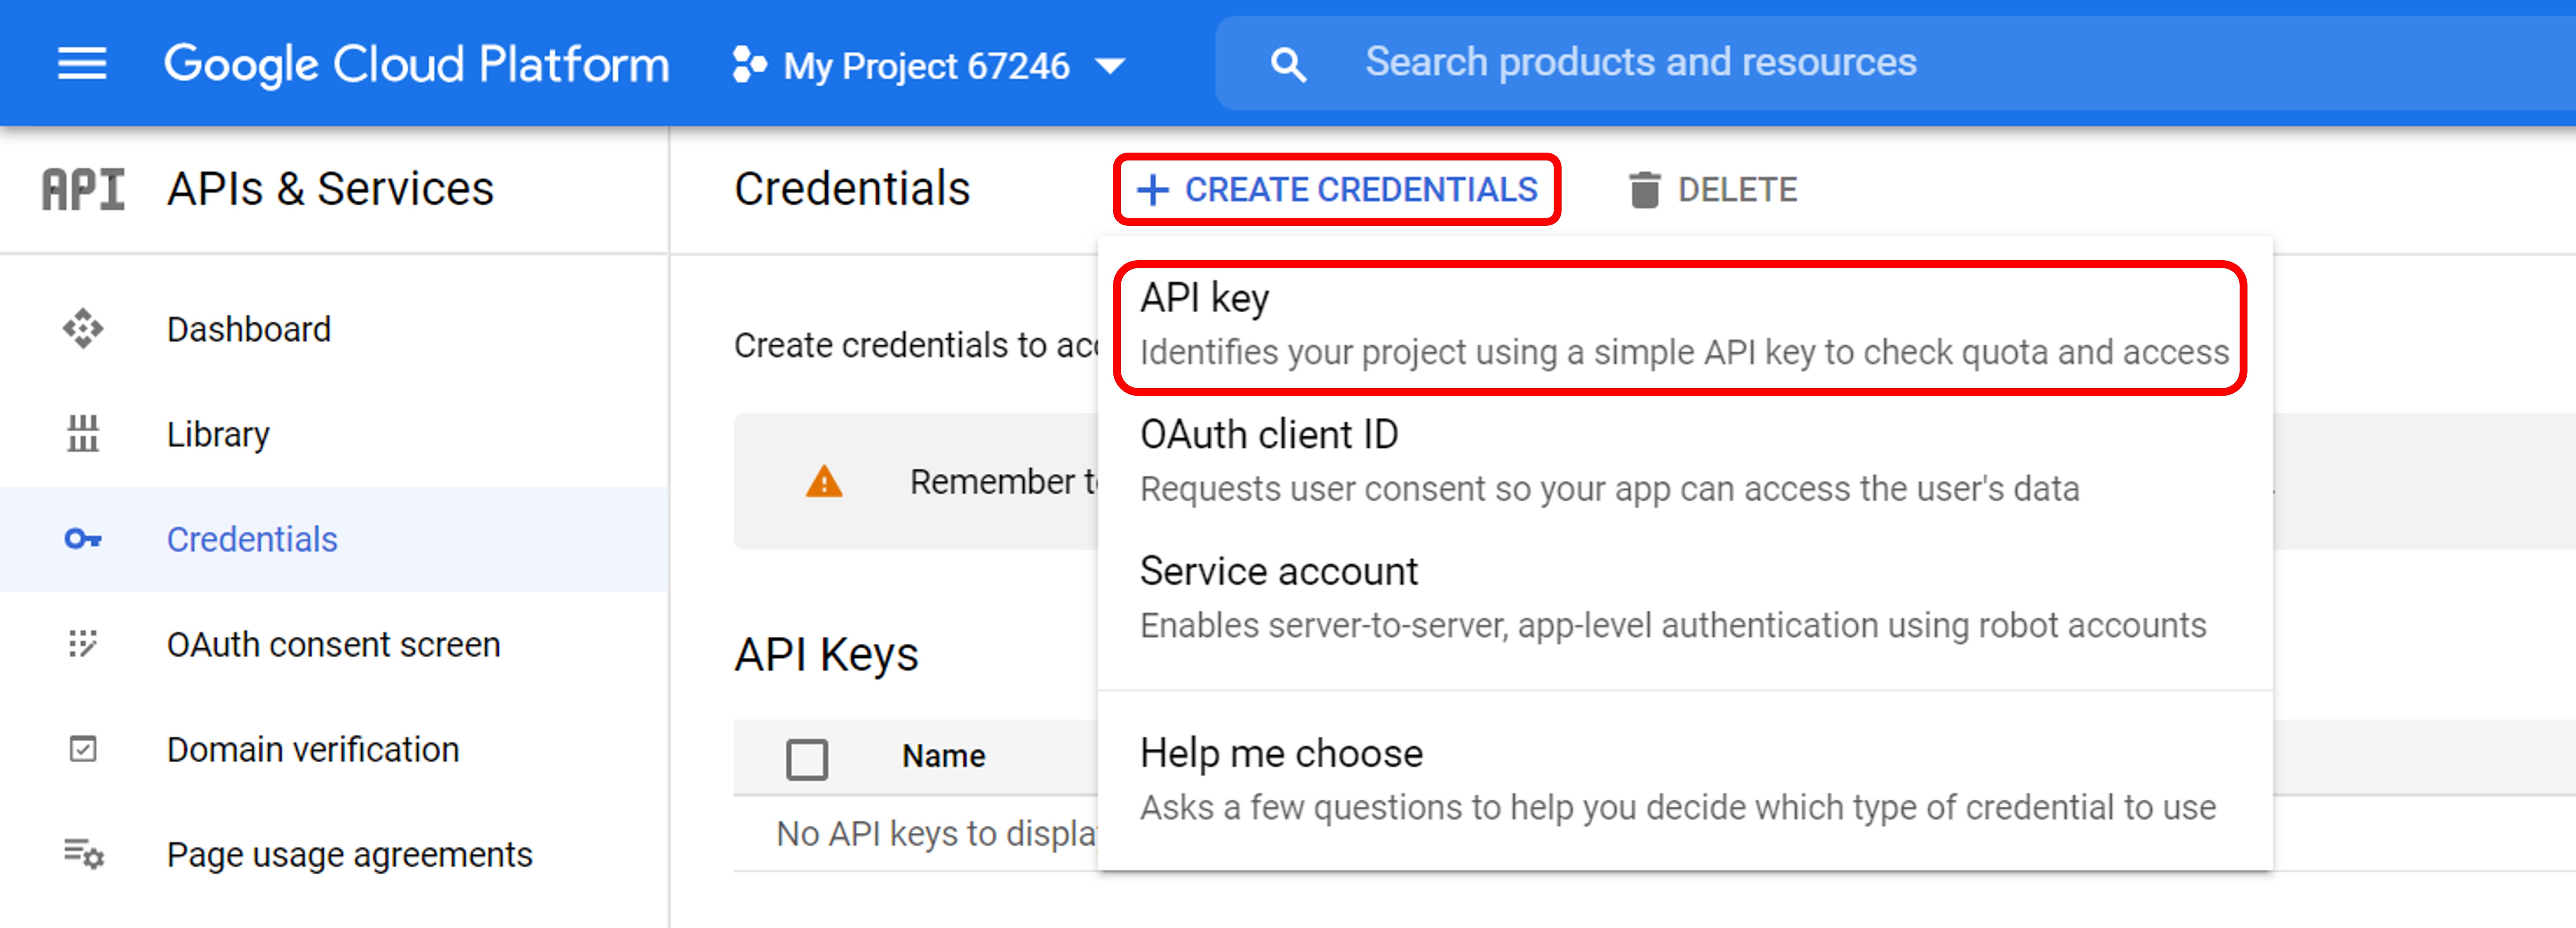
Task: Click the Dashboard sidebar icon
Action: pyautogui.click(x=83, y=329)
